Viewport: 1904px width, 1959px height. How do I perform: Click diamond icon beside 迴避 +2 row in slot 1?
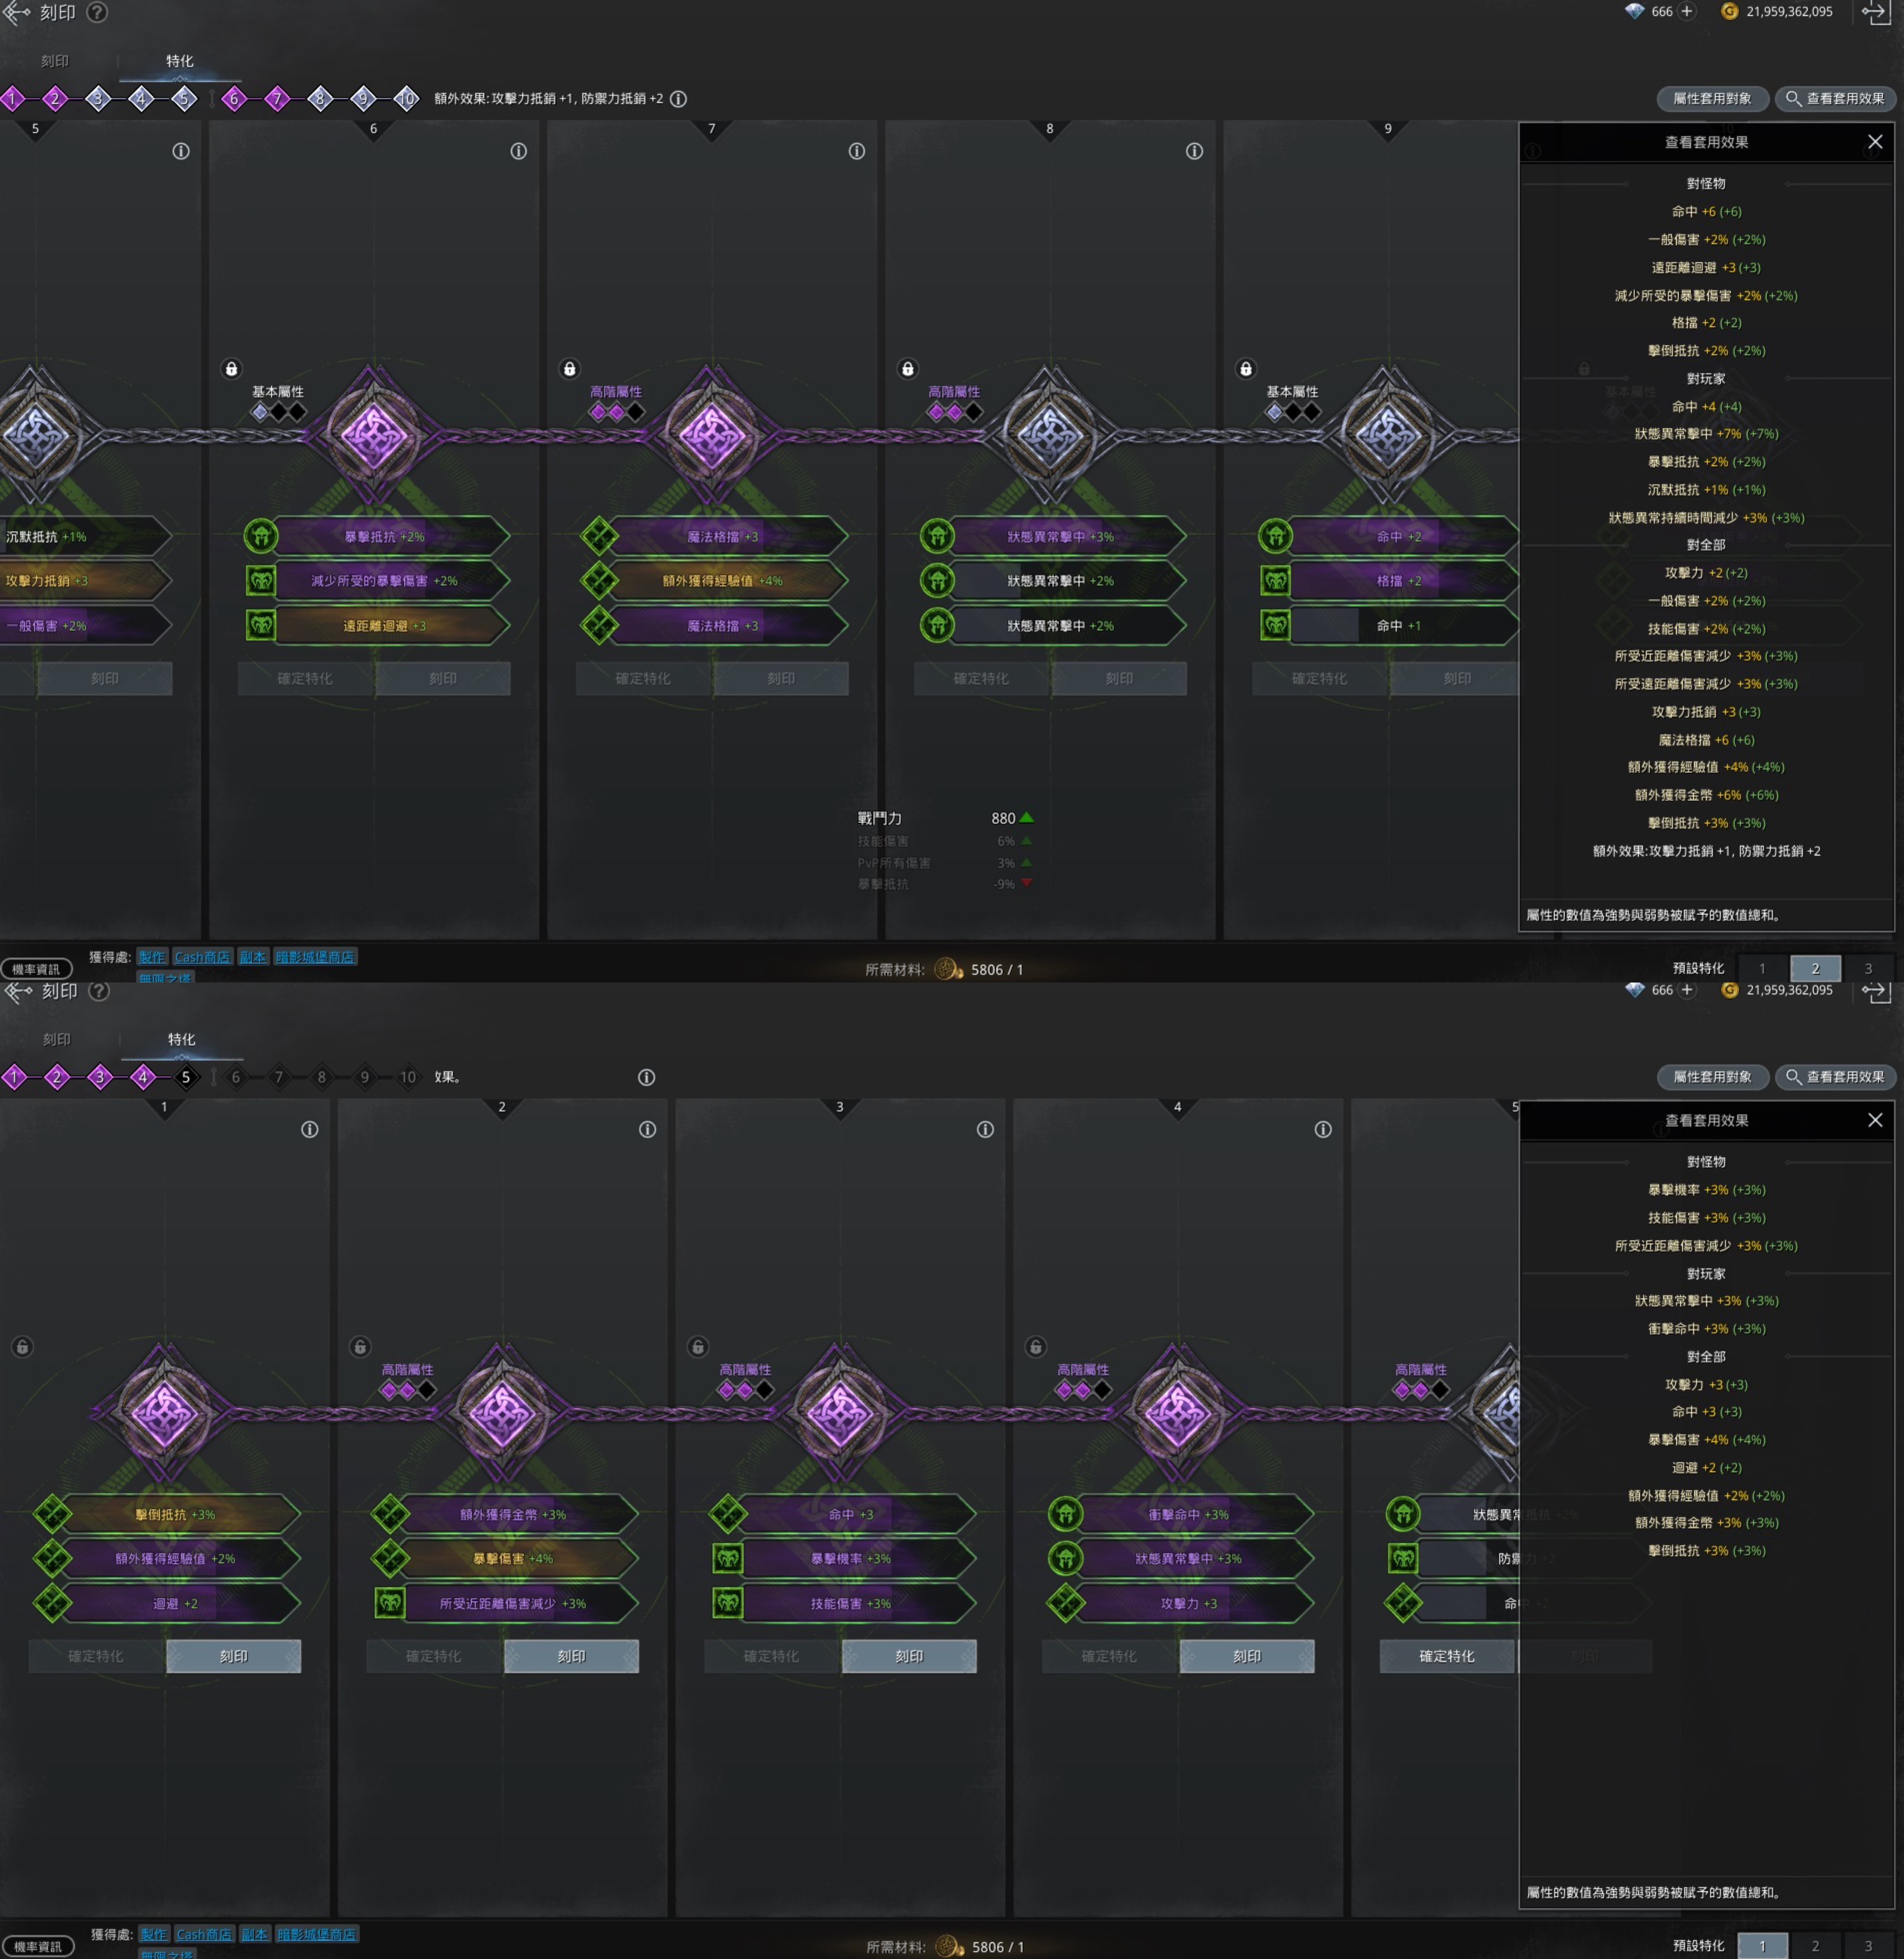coord(52,1603)
